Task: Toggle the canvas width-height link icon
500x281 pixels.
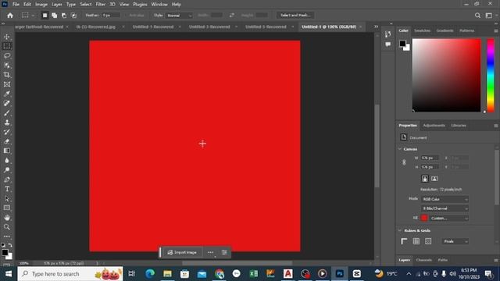Action: pyautogui.click(x=404, y=162)
